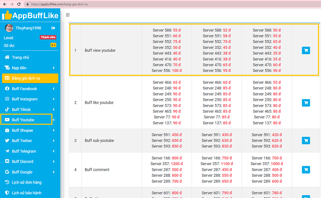This screenshot has width=321, height=198.
Task: Click cart button for Buff sub youtube
Action: [306, 141]
